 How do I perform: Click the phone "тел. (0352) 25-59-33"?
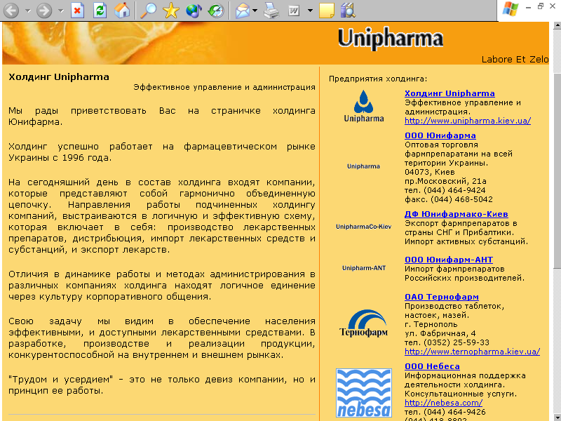point(447,342)
